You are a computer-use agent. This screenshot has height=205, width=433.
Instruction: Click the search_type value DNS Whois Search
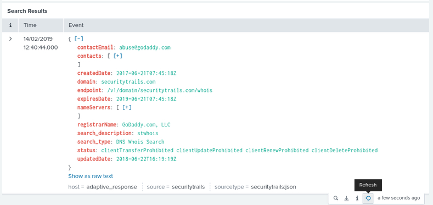pos(140,142)
